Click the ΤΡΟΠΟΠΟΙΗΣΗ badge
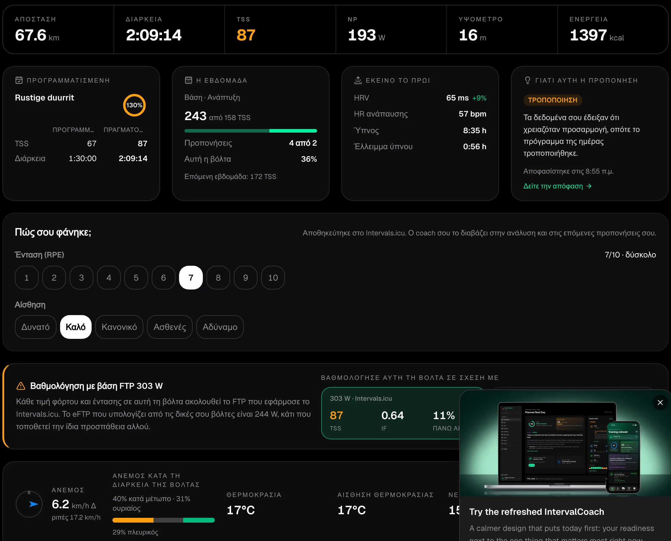671x541 pixels. click(x=553, y=100)
